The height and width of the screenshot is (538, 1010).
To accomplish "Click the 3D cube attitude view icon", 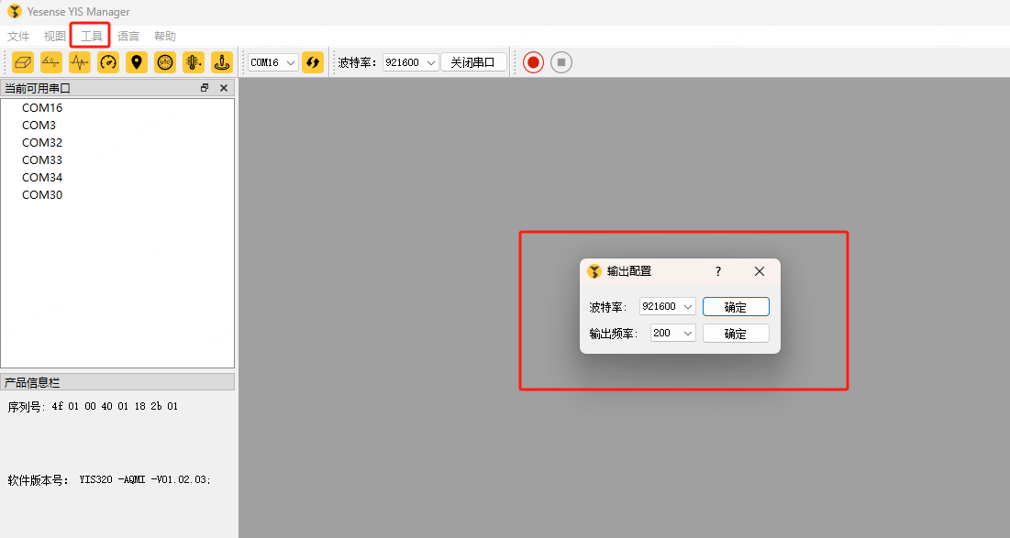I will [23, 62].
